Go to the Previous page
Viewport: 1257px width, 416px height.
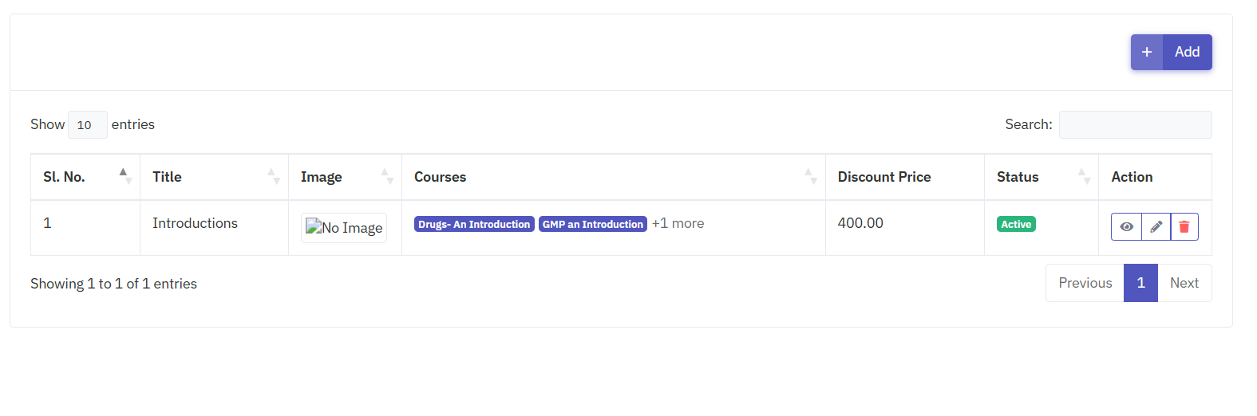(1085, 283)
